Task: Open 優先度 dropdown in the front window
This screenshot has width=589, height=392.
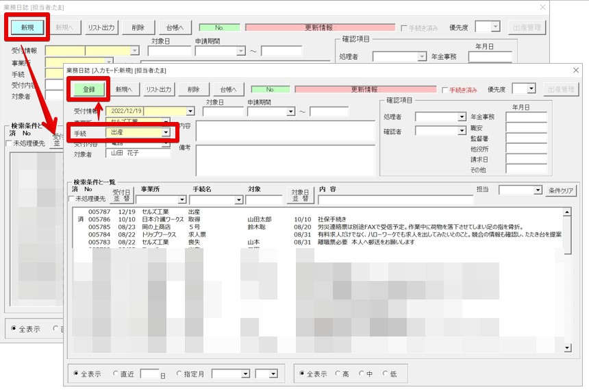Action: 531,89
